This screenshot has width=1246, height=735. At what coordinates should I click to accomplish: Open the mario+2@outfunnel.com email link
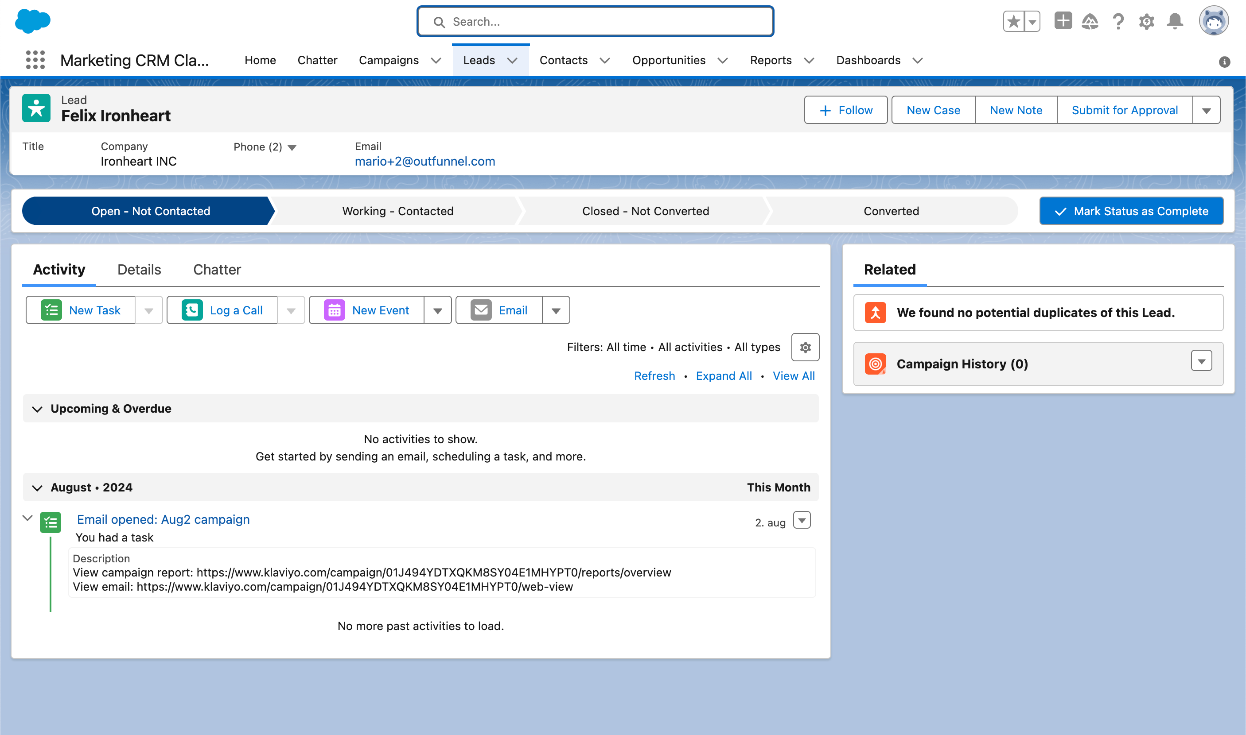point(425,162)
